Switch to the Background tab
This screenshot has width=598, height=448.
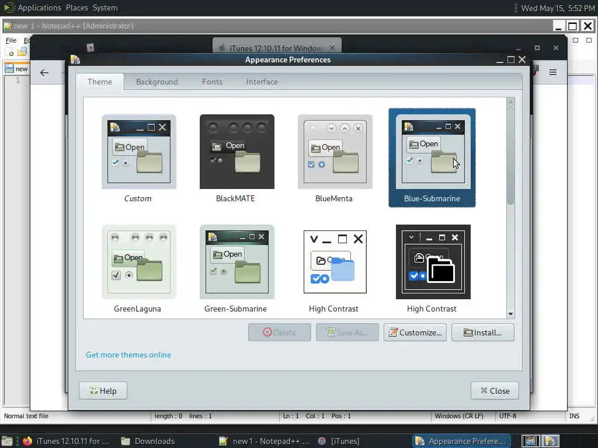(157, 82)
